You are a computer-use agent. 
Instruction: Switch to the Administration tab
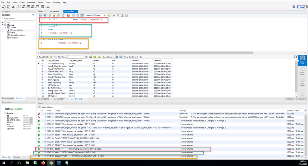pos(8,98)
